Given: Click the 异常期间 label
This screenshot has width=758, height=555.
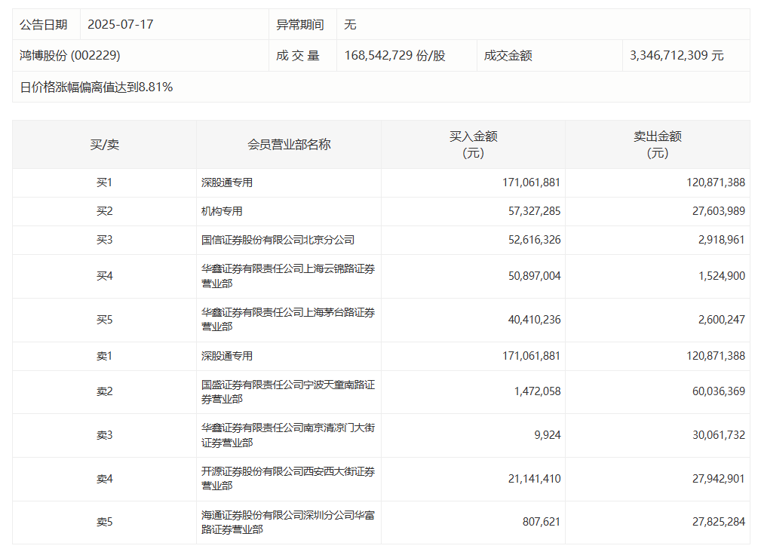Looking at the screenshot, I should tap(299, 24).
